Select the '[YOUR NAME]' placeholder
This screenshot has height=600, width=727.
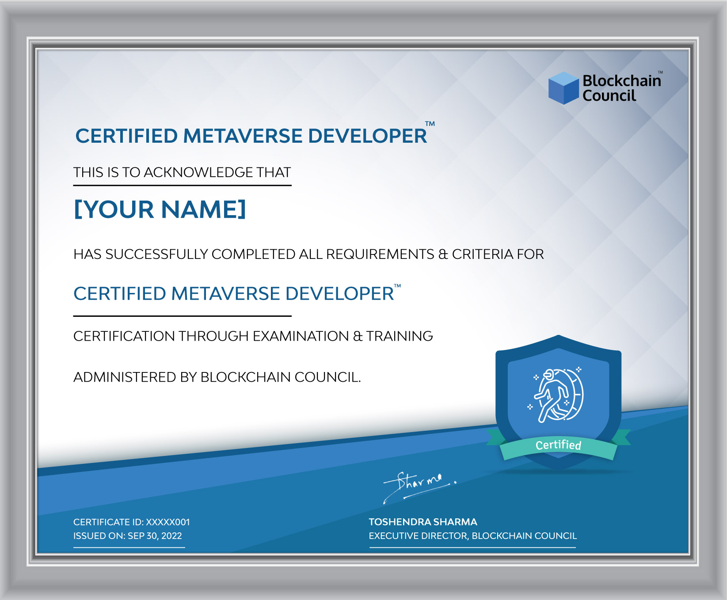click(160, 209)
